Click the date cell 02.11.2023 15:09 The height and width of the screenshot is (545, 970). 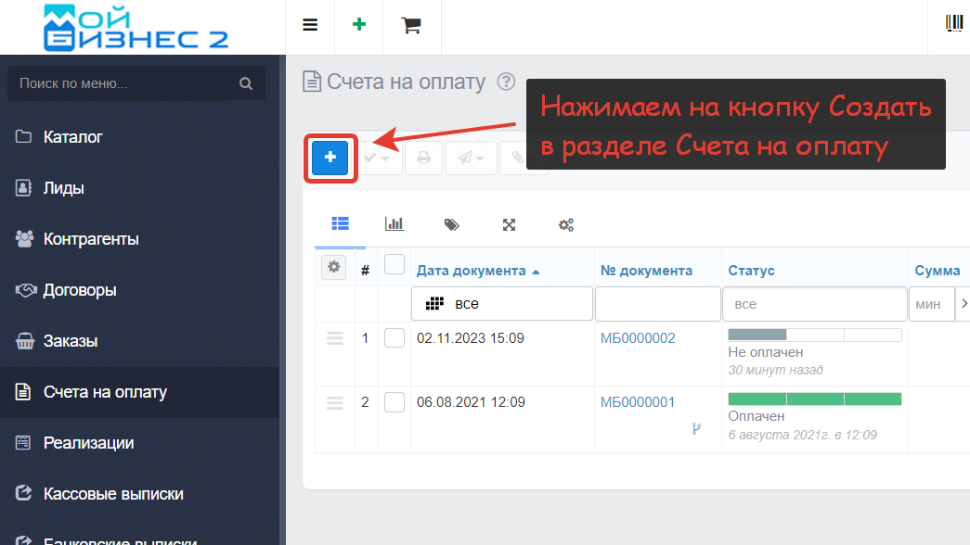(x=471, y=338)
